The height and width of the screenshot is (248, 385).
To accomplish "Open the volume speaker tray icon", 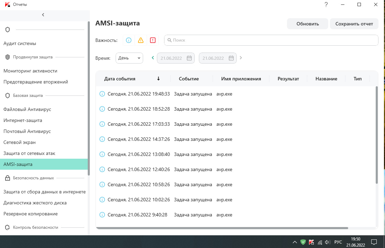I will [x=328, y=242].
